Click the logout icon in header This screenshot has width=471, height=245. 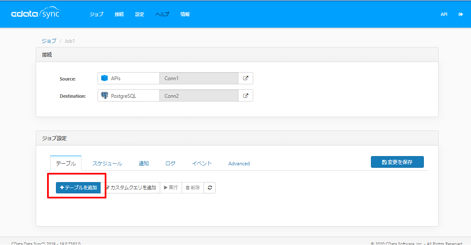pos(460,14)
